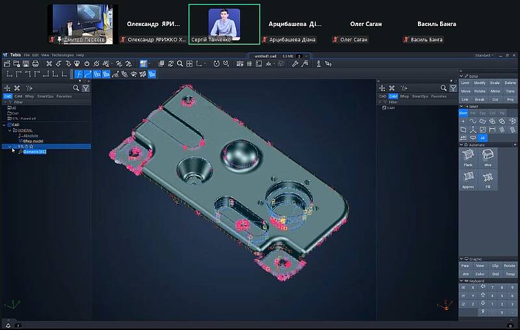Select the Absolute item in CAD tree
The width and height of the screenshot is (520, 330).
pyautogui.click(x=31, y=135)
